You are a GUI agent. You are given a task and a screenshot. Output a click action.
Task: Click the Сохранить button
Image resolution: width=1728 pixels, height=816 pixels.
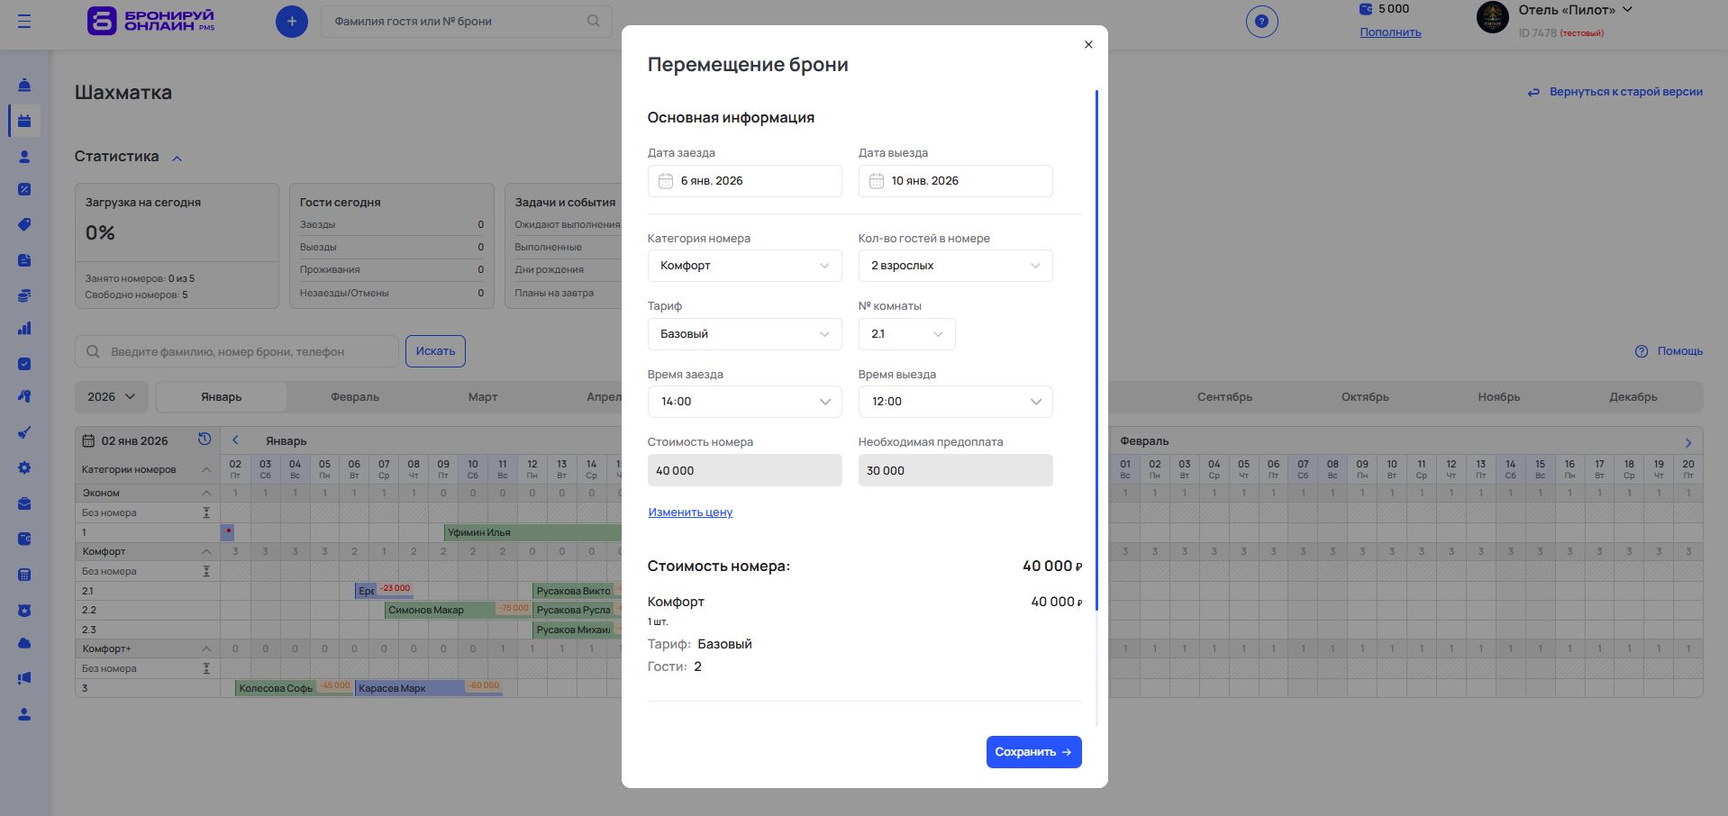(x=1033, y=752)
